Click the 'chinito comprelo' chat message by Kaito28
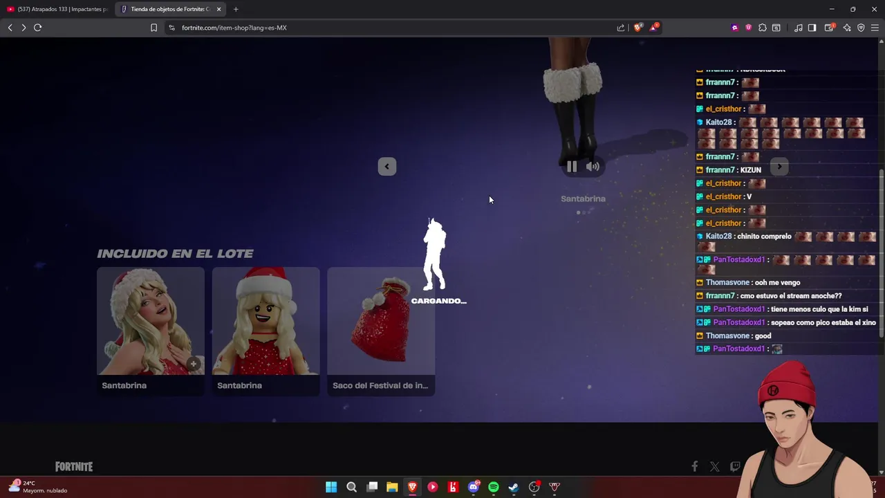885x498 pixels. [x=764, y=237]
